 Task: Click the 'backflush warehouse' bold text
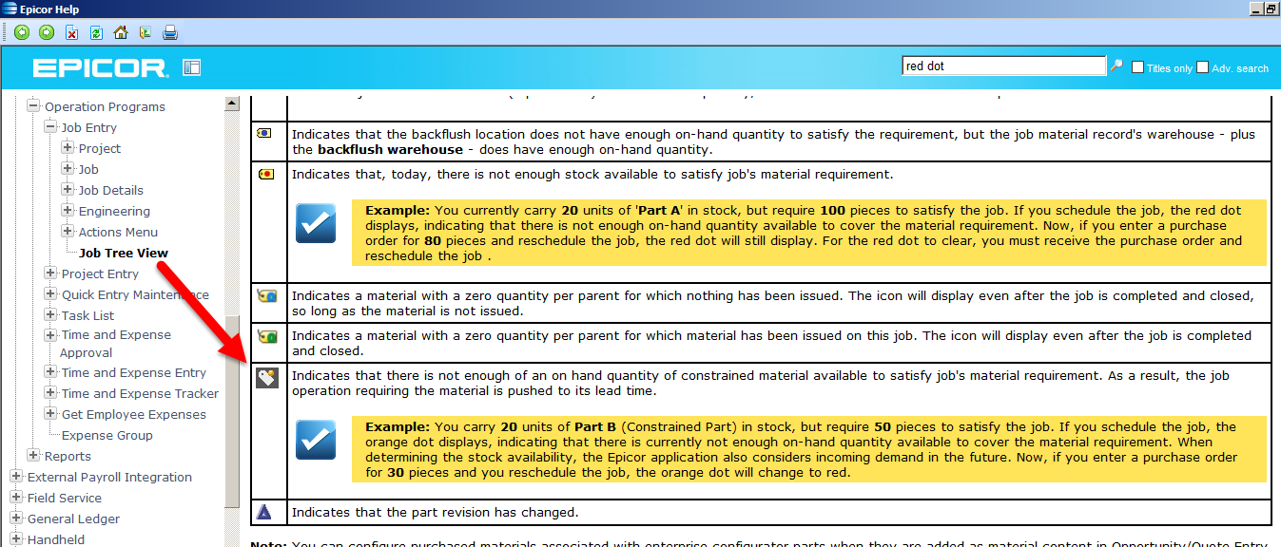390,150
